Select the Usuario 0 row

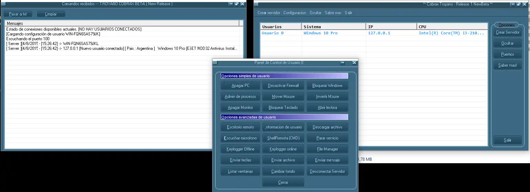click(374, 33)
